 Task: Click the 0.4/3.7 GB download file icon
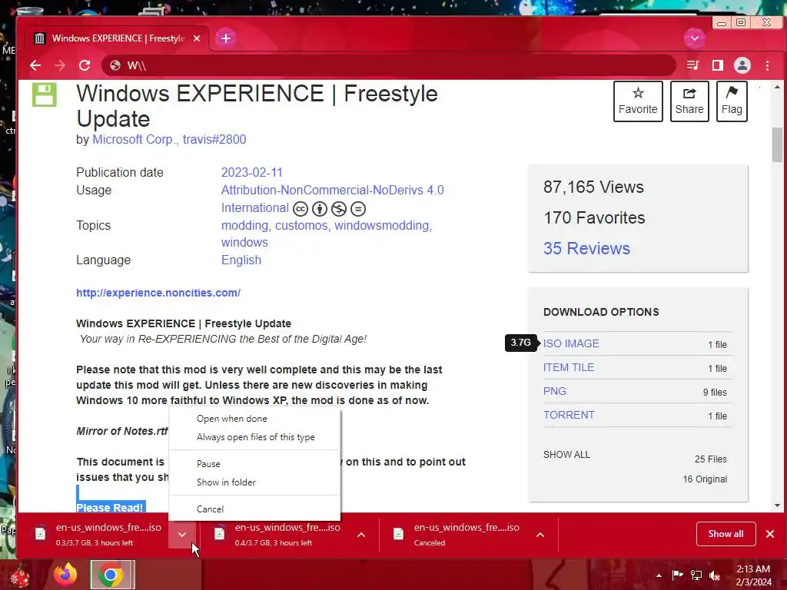point(219,535)
